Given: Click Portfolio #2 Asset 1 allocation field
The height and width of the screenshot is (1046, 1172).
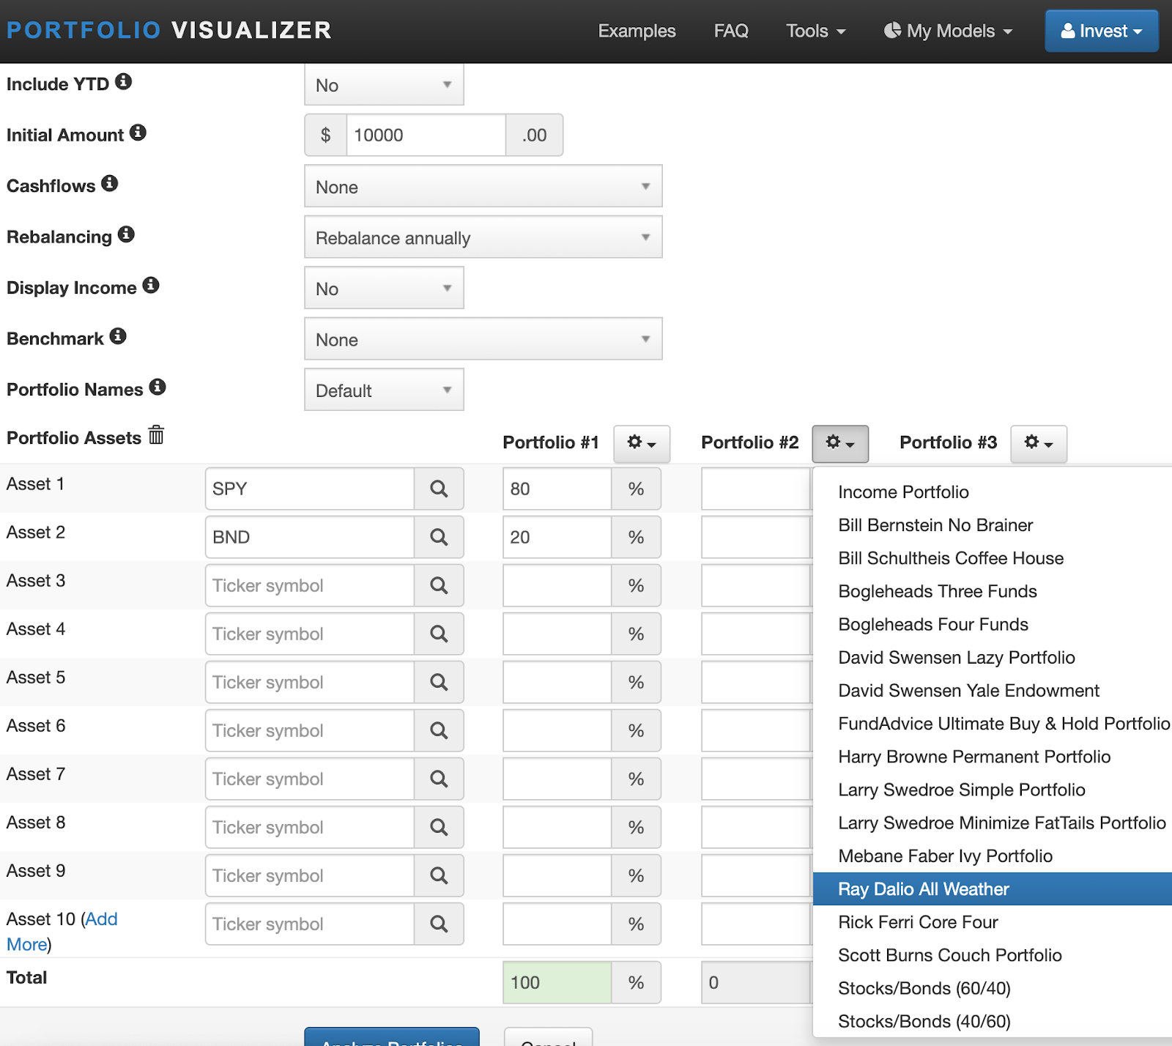Looking at the screenshot, I should 757,489.
